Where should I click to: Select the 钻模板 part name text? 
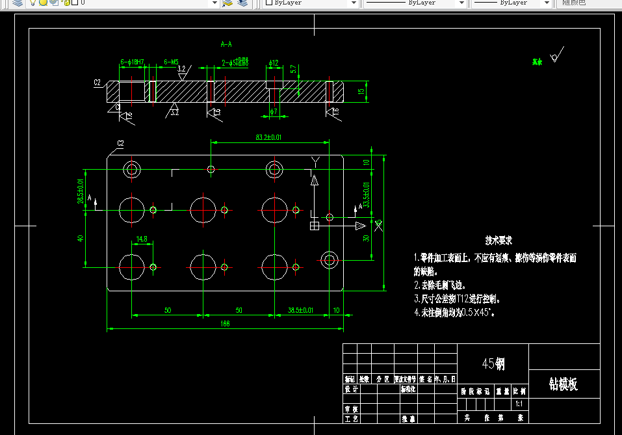click(564, 384)
